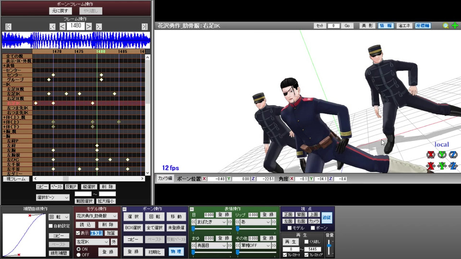Collapse the 表情操作 panel with minus icon
This screenshot has width=461, height=259.
click(x=192, y=209)
